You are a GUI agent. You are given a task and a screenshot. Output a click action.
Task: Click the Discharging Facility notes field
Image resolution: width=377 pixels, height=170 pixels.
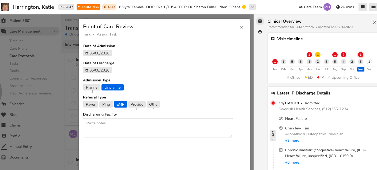pos(158,128)
